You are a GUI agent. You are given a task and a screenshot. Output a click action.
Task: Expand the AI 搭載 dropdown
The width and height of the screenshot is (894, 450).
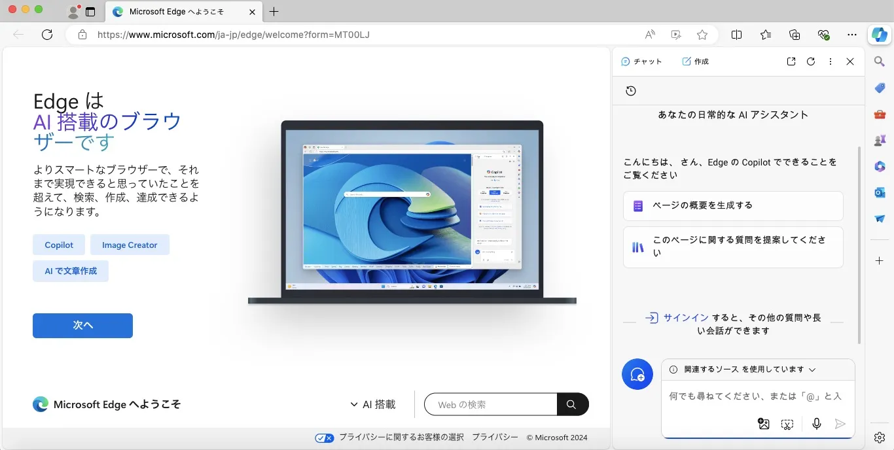[x=373, y=404]
